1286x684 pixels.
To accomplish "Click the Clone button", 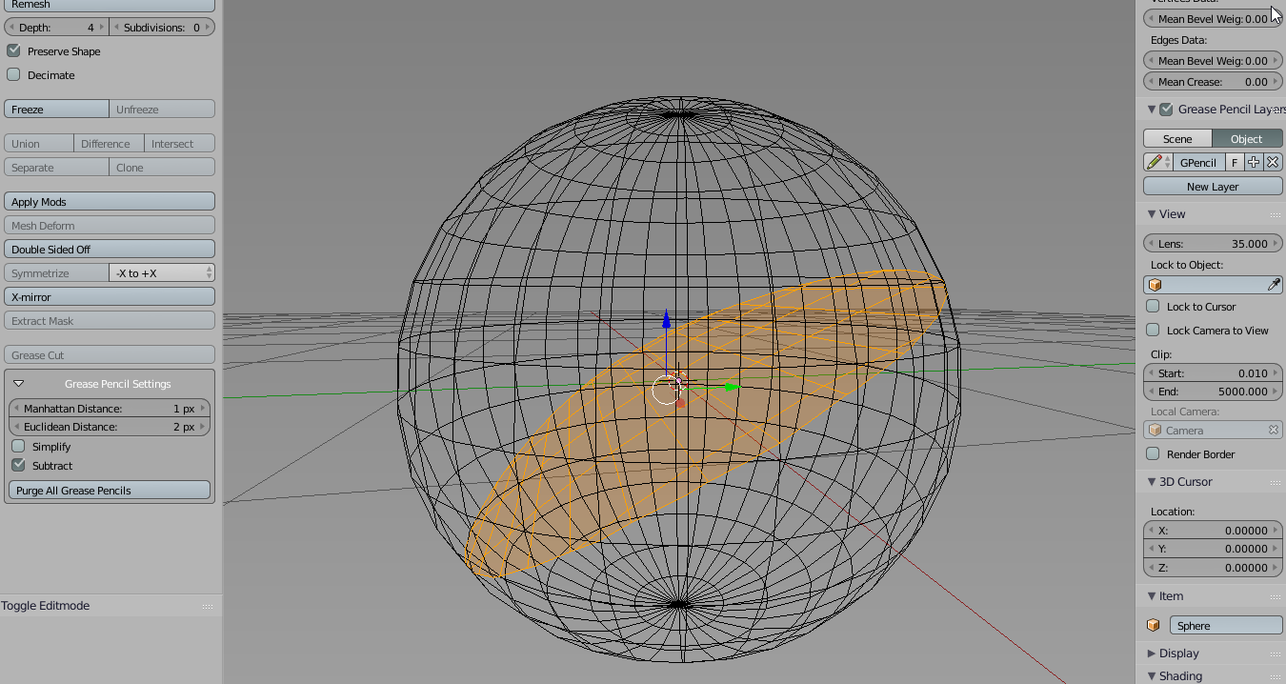I will pos(162,168).
